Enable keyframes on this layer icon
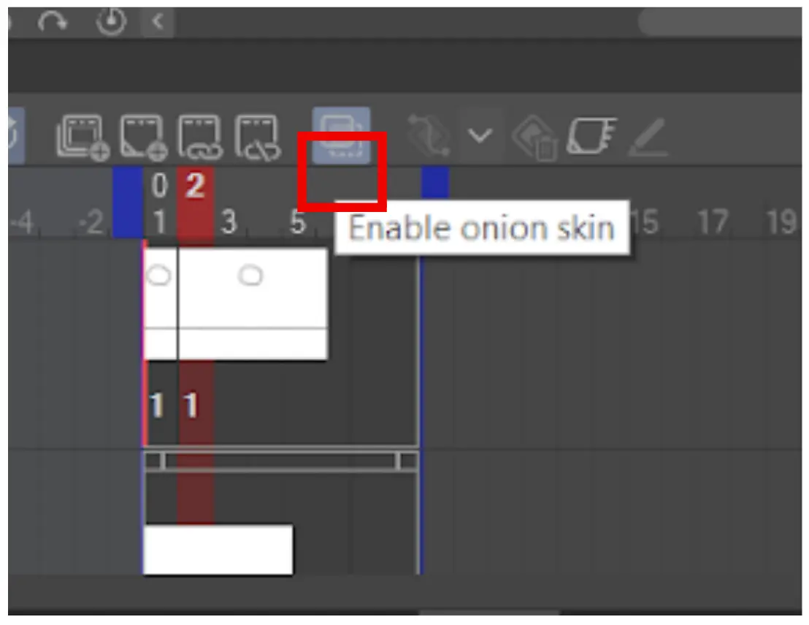Viewport: 809px width, 625px height. coord(429,135)
